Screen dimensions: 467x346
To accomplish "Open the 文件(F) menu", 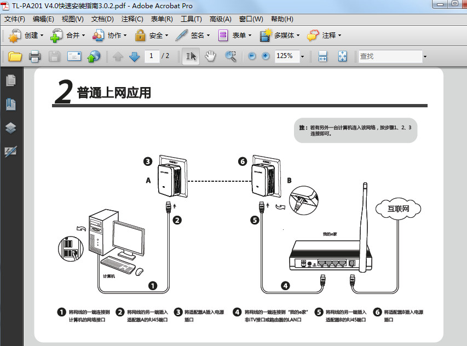I will 16,19.
